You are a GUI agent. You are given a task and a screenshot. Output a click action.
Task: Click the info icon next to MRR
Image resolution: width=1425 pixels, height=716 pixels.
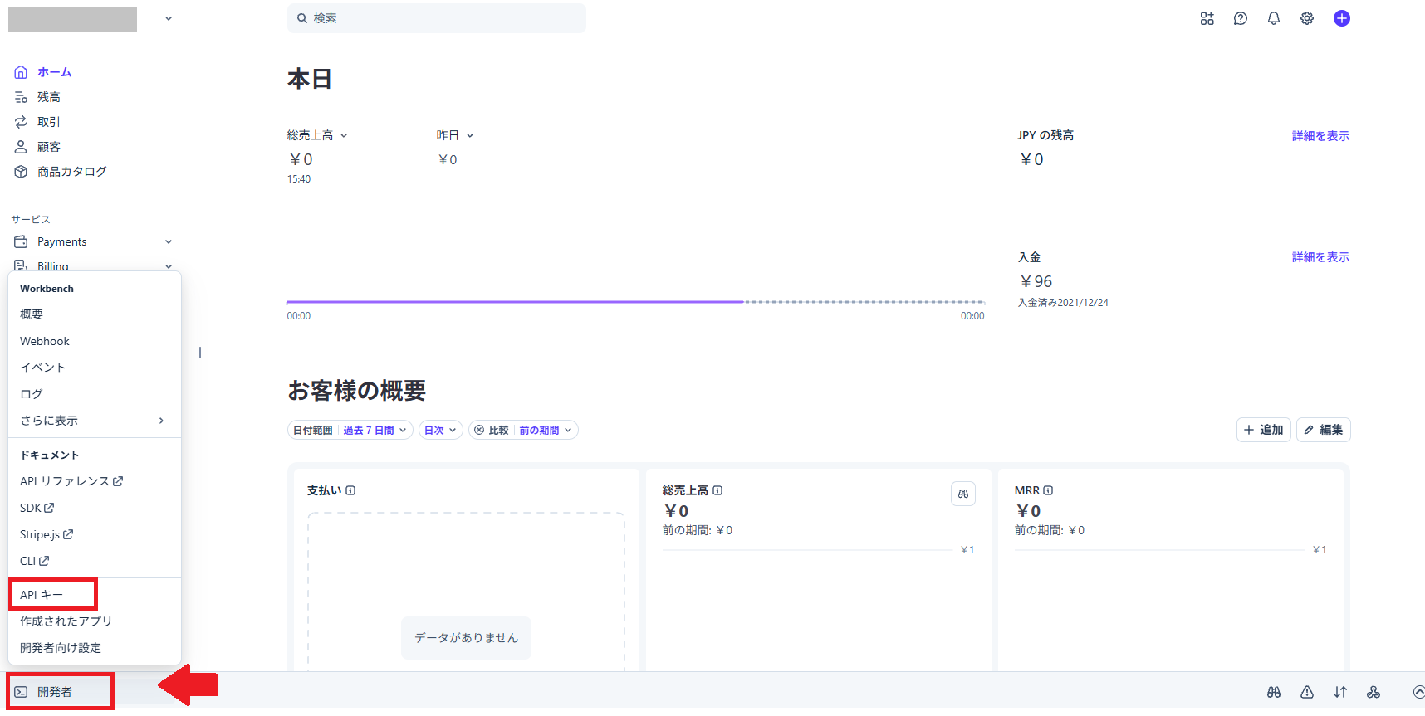(x=1048, y=490)
